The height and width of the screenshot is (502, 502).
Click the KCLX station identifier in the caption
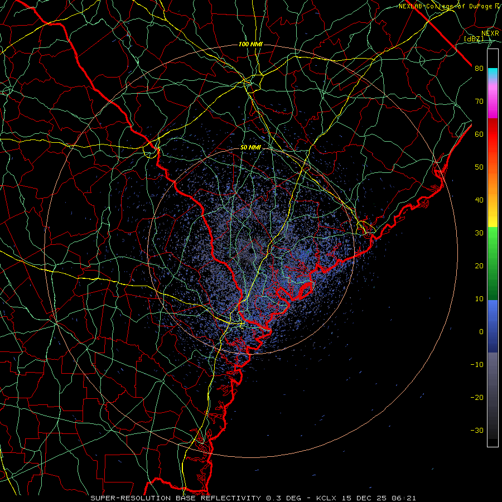[x=326, y=498]
